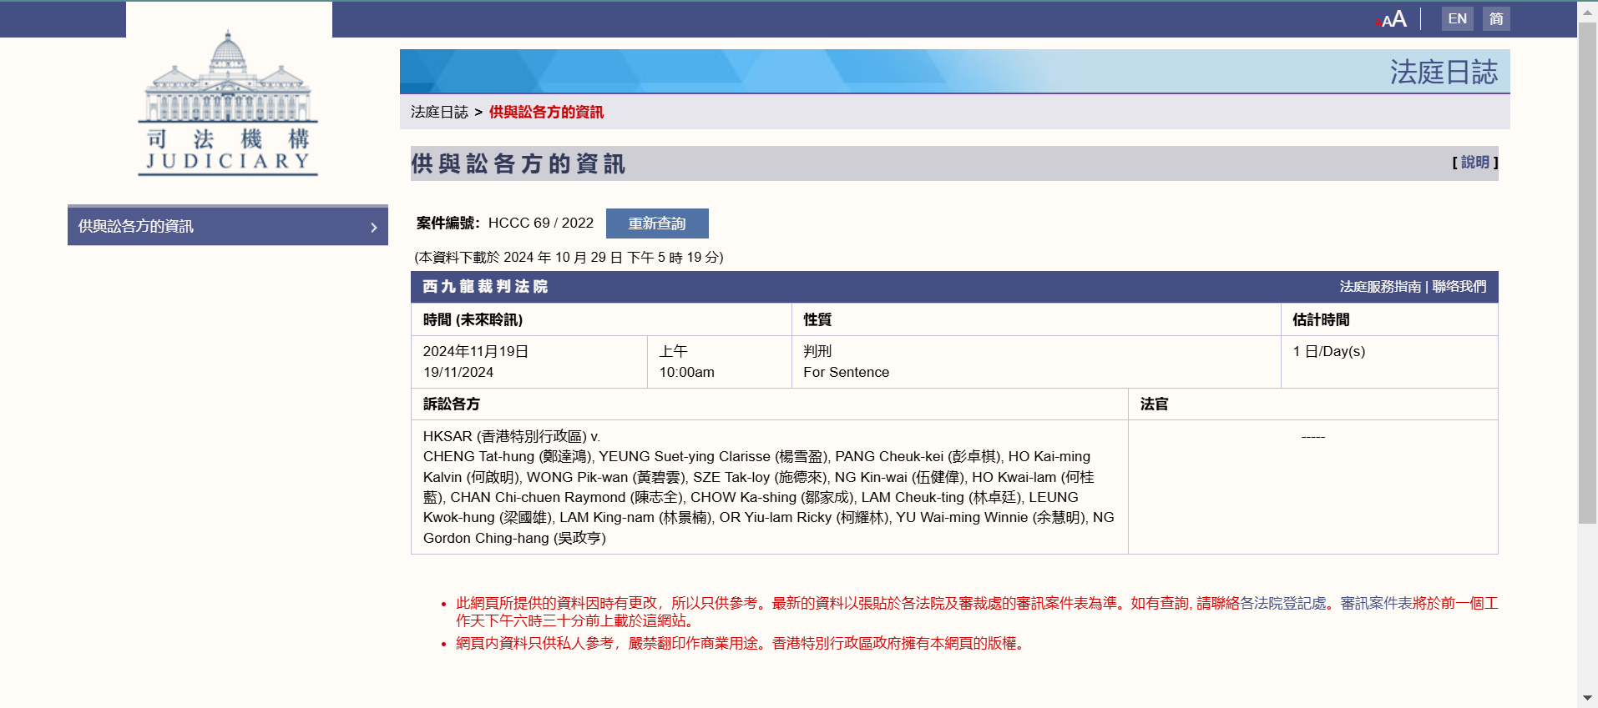The height and width of the screenshot is (708, 1598).
Task: Select the largest font size A
Action: pos(1400,18)
